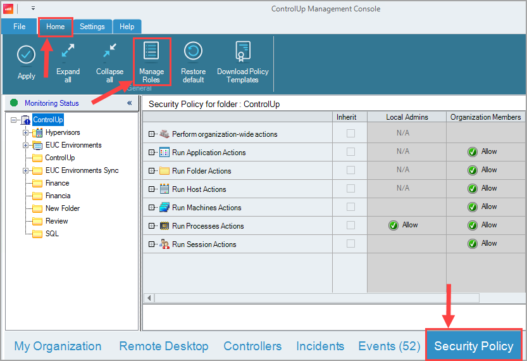Image resolution: width=527 pixels, height=361 pixels.
Task: Click the Collapse all arrows icon
Action: point(109,51)
